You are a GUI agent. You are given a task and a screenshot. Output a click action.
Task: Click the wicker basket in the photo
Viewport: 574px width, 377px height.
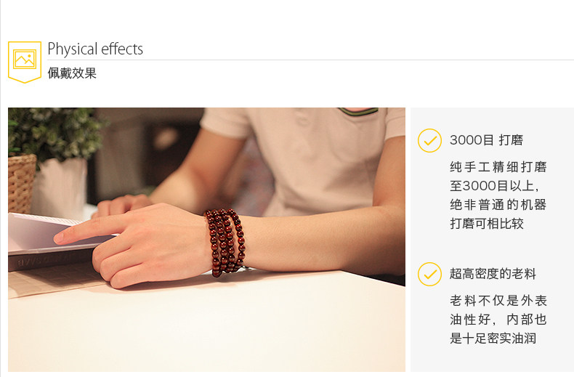(x=22, y=184)
